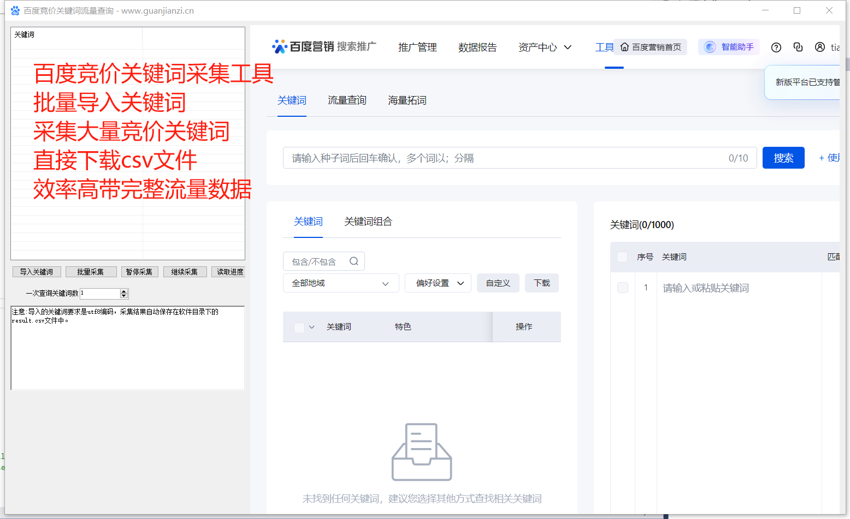Open the 偏好设置 dropdown
The height and width of the screenshot is (519, 850).
pyautogui.click(x=438, y=283)
